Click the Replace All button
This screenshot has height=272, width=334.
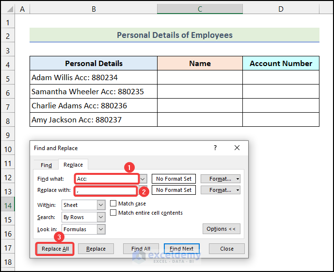[x=55, y=249]
